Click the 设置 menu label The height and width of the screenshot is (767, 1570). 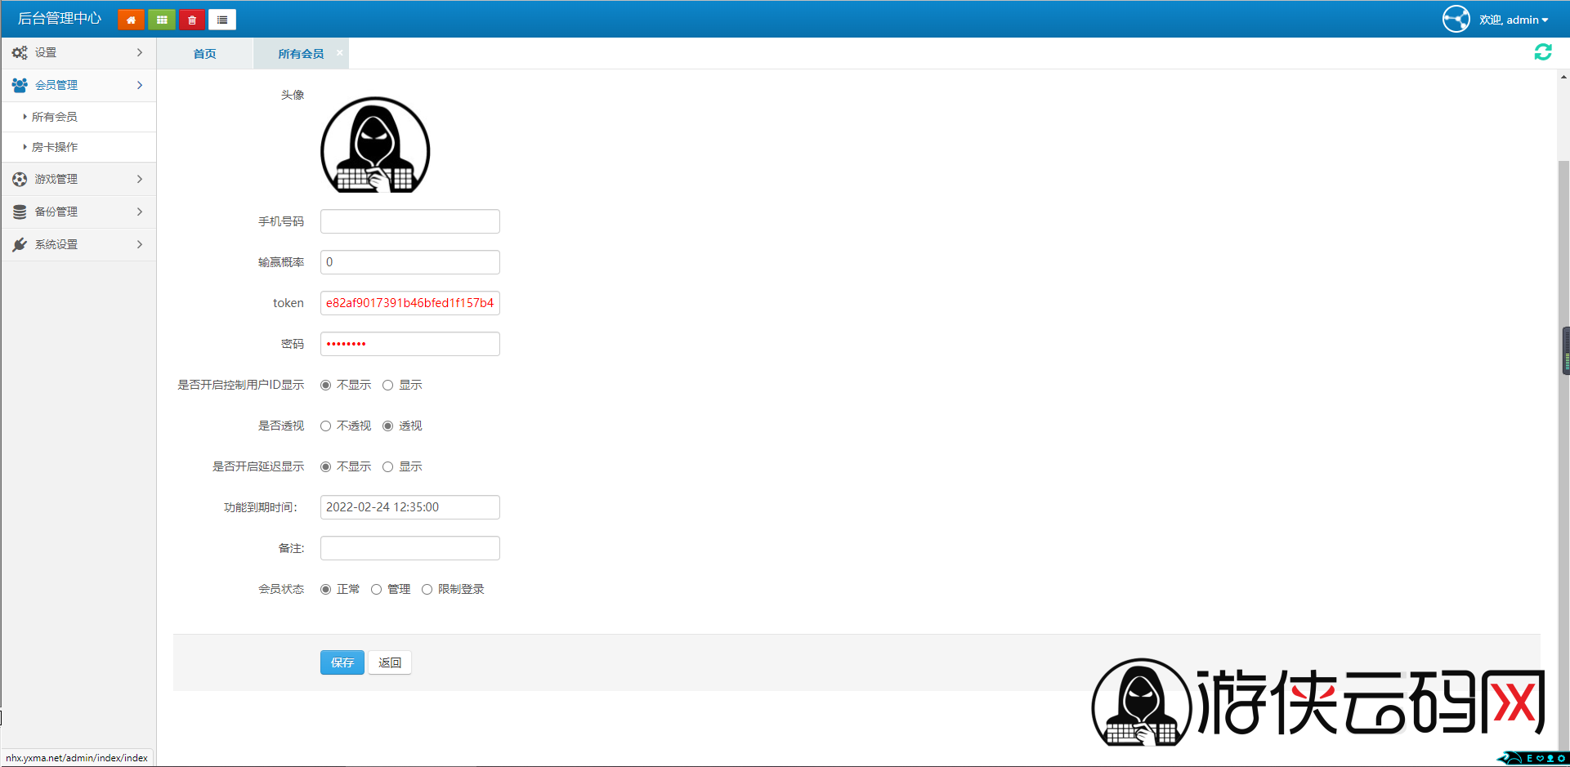(x=46, y=52)
